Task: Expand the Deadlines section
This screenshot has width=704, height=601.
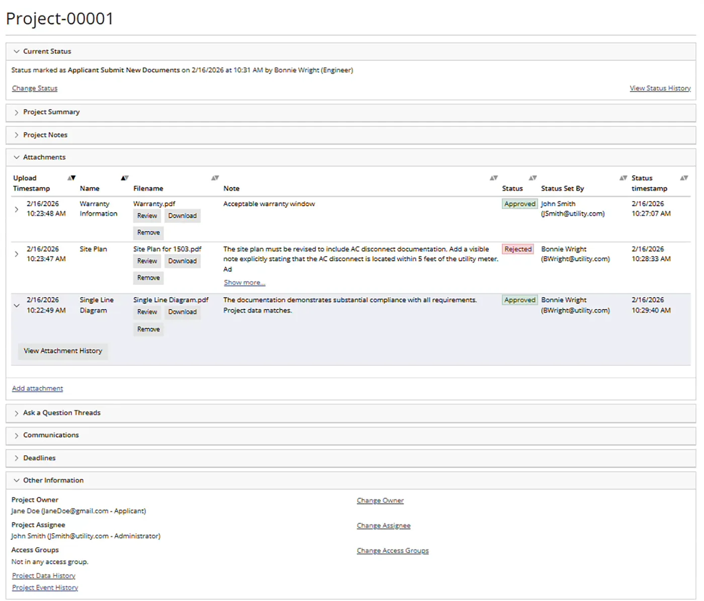Action: (17, 458)
